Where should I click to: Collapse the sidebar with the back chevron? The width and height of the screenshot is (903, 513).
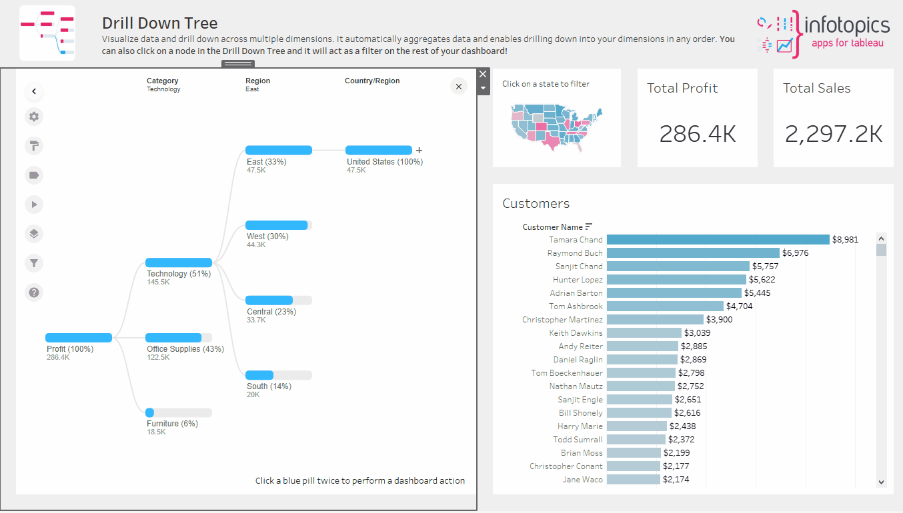coord(34,91)
